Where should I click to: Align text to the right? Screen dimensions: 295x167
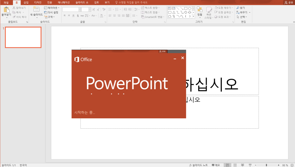click(x=119, y=16)
